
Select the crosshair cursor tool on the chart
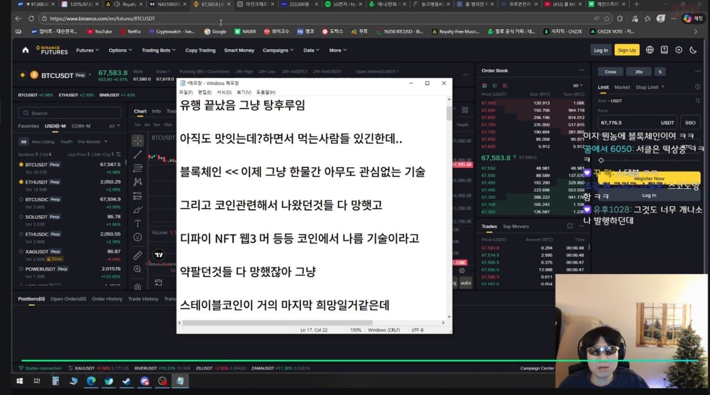coord(137,141)
